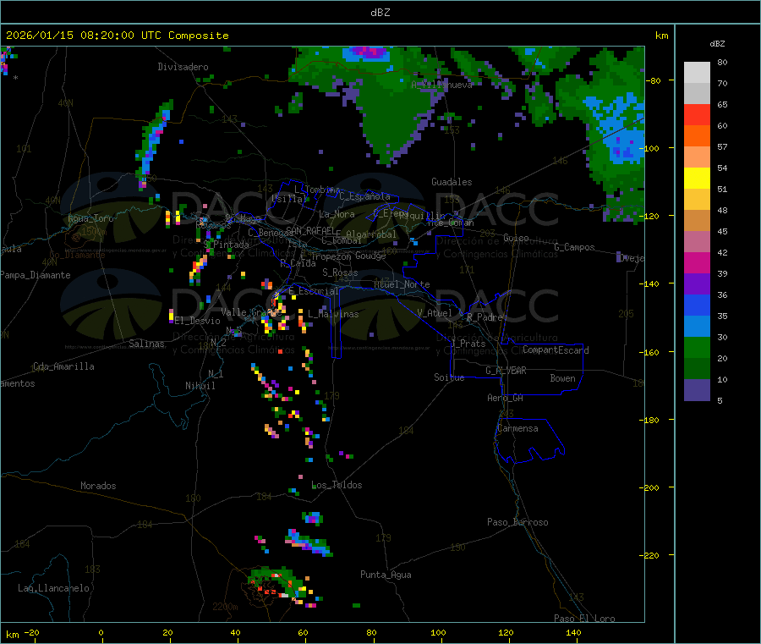Click the Morados label
The width and height of the screenshot is (761, 644).
98,486
